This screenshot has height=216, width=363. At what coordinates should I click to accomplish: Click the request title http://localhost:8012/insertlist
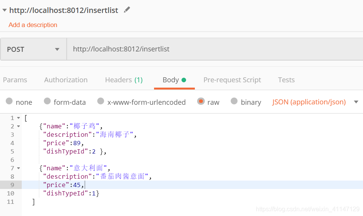click(64, 10)
